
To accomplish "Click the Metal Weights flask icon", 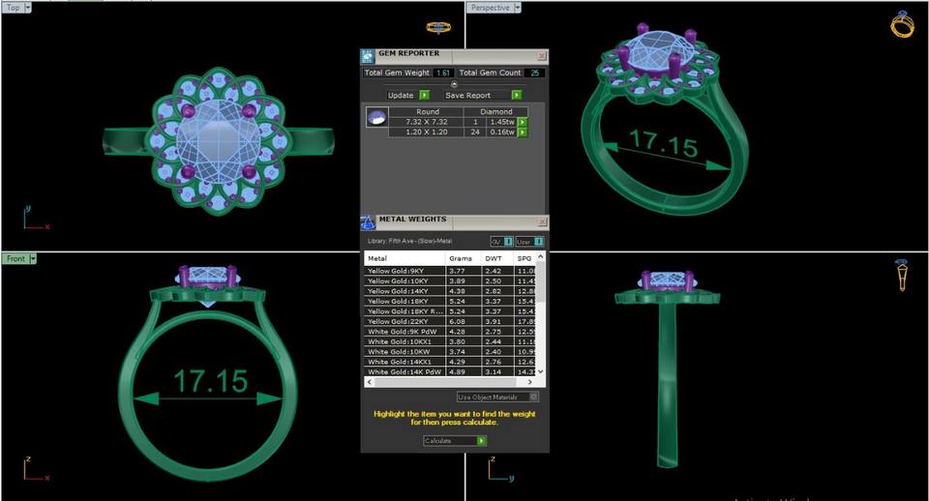I will tap(368, 222).
